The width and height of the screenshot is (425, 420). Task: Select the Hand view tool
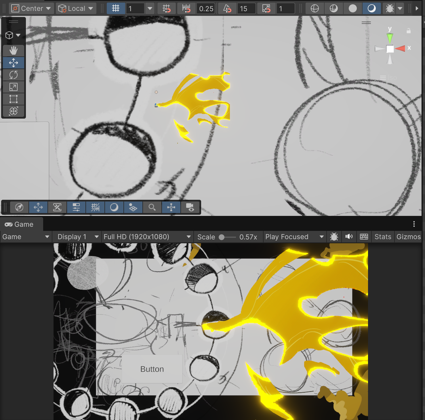[x=14, y=51]
